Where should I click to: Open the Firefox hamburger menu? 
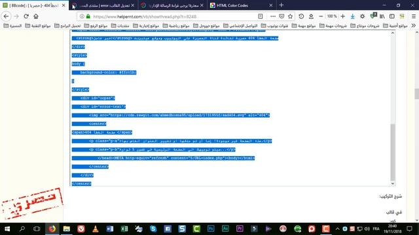(x=414, y=16)
